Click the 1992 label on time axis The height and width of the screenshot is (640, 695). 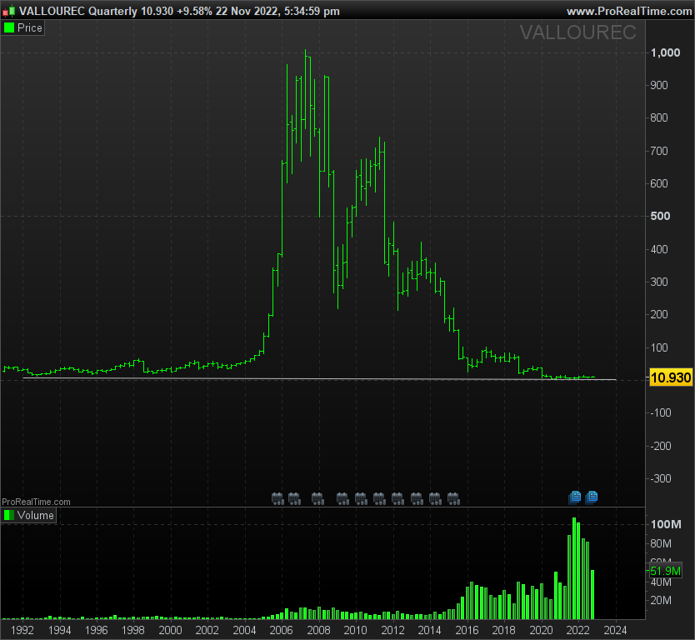tap(22, 630)
